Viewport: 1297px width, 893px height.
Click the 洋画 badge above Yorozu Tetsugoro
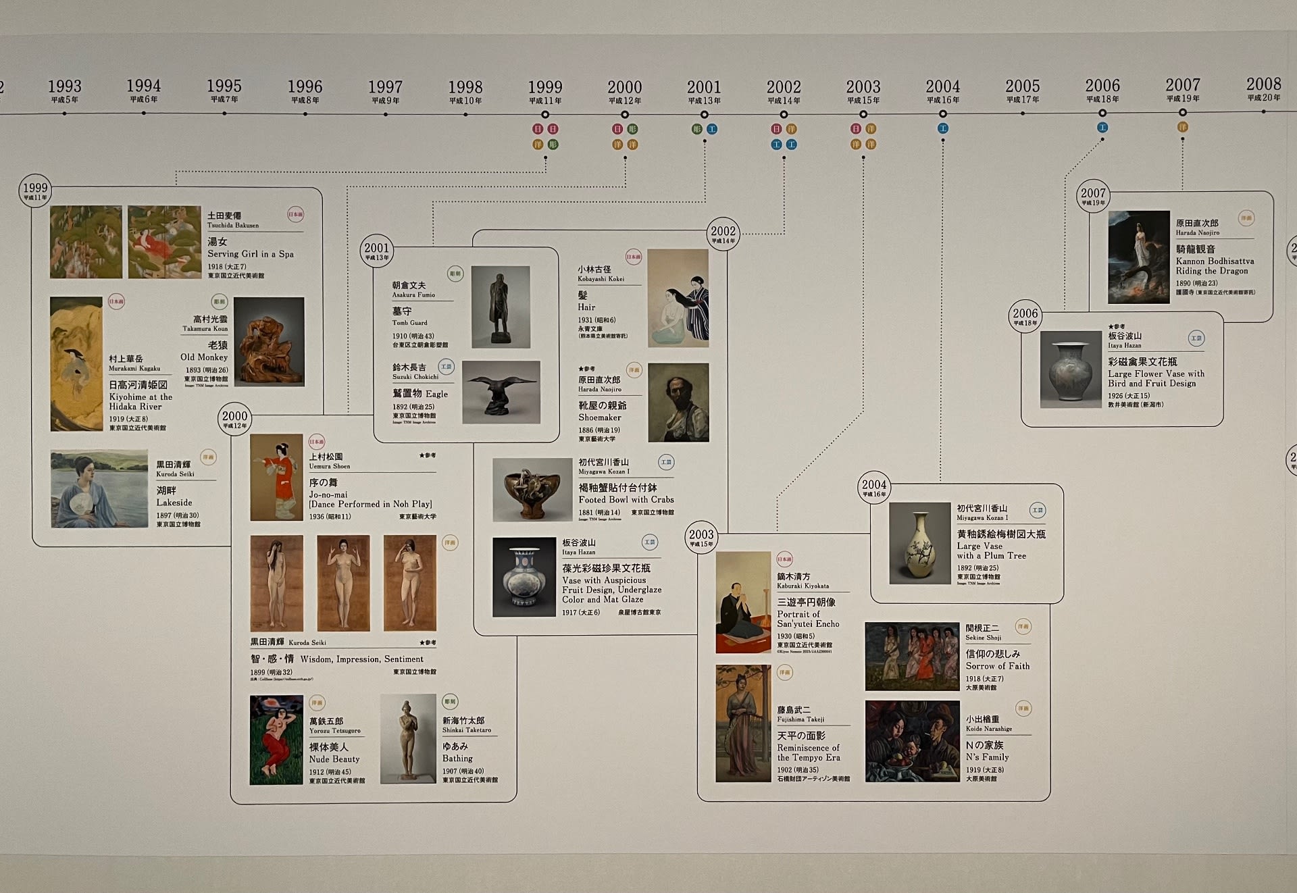[317, 703]
